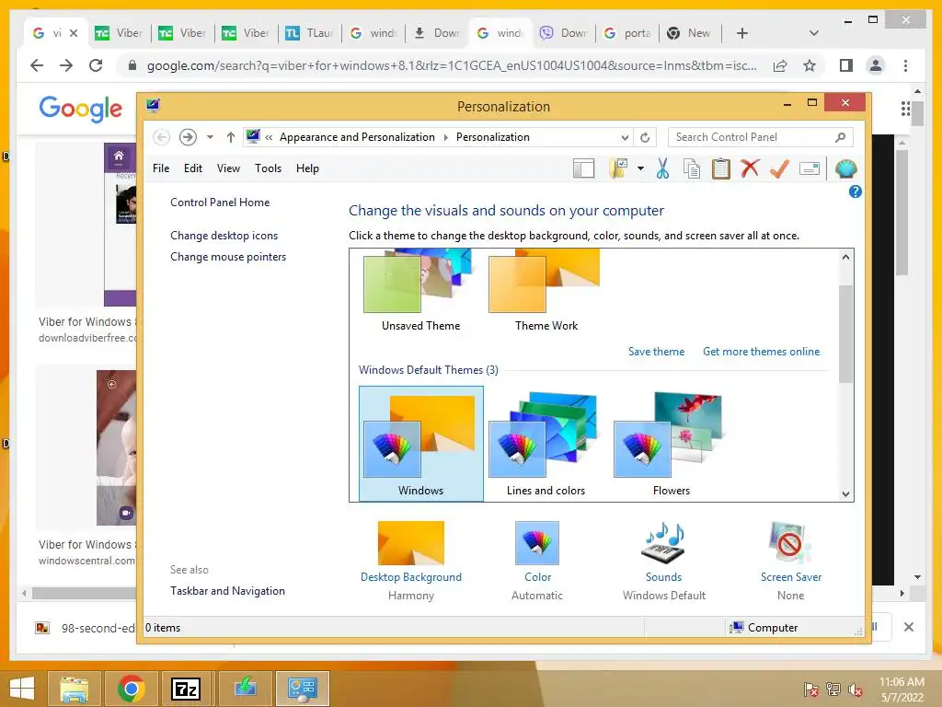942x707 pixels.
Task: Open a new Chrome tab
Action: coord(742,33)
